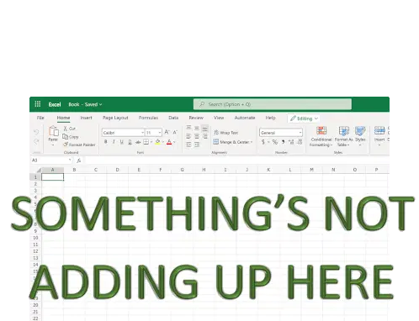Click the Insert cells button
This screenshot has width=419, height=321.
[379, 136]
